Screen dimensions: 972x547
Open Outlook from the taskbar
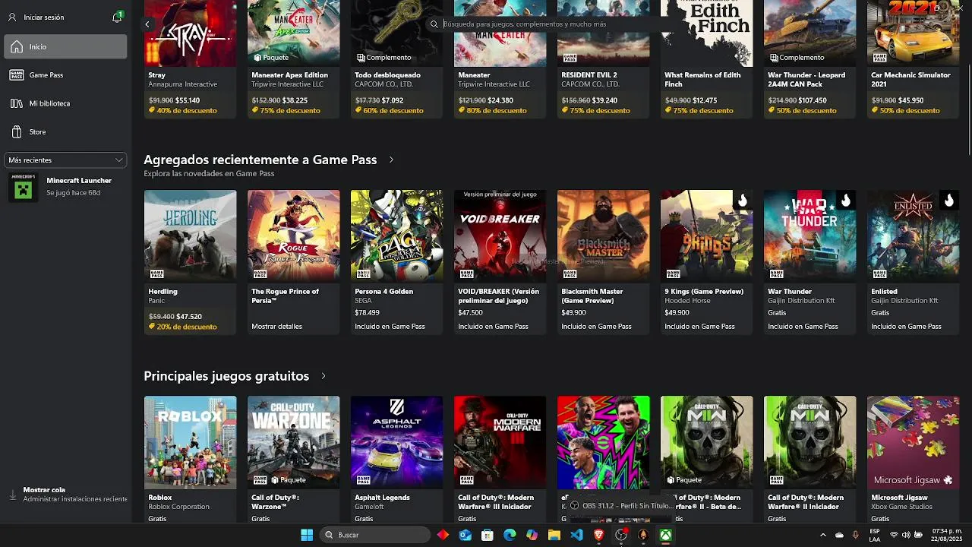465,535
